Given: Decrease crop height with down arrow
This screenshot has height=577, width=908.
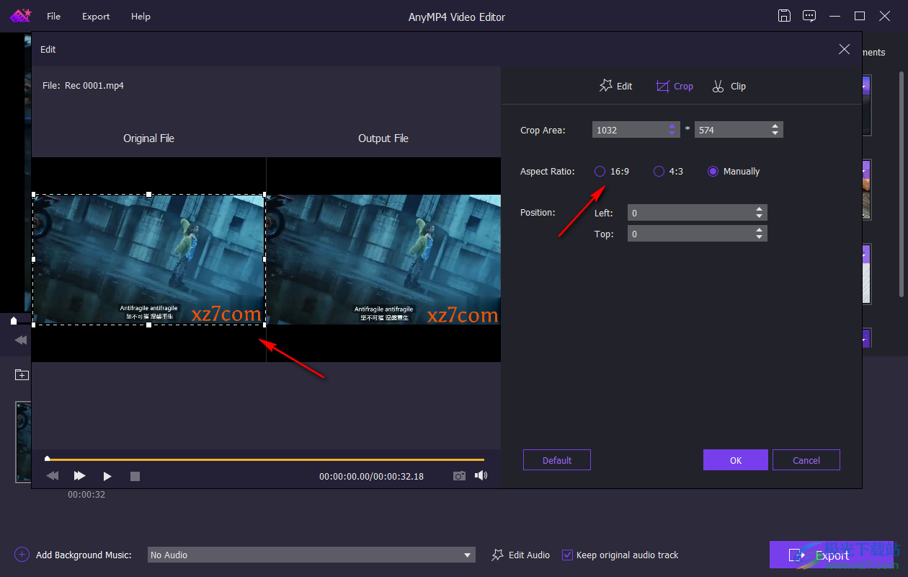Looking at the screenshot, I should pos(775,133).
